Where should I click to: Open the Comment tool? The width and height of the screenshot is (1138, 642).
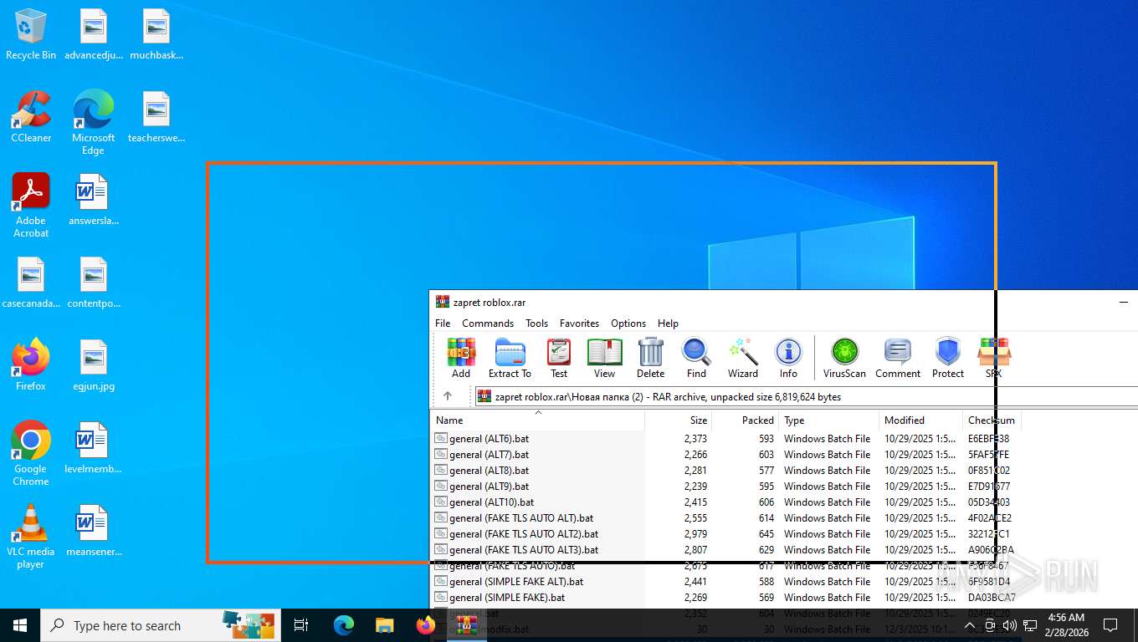point(898,359)
